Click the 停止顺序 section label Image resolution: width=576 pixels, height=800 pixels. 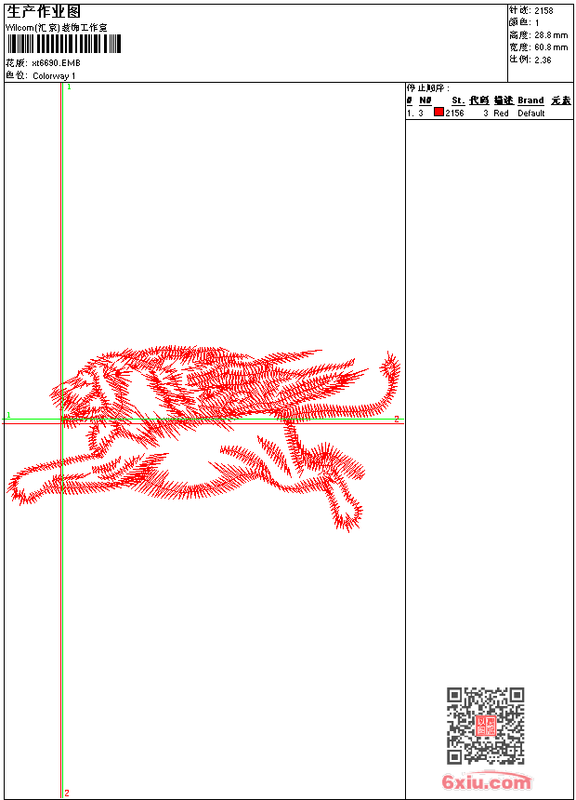(428, 88)
